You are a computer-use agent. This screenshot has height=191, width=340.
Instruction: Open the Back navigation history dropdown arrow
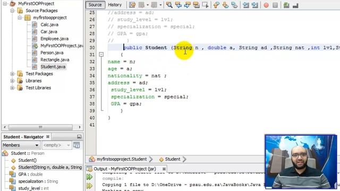[148, 5]
